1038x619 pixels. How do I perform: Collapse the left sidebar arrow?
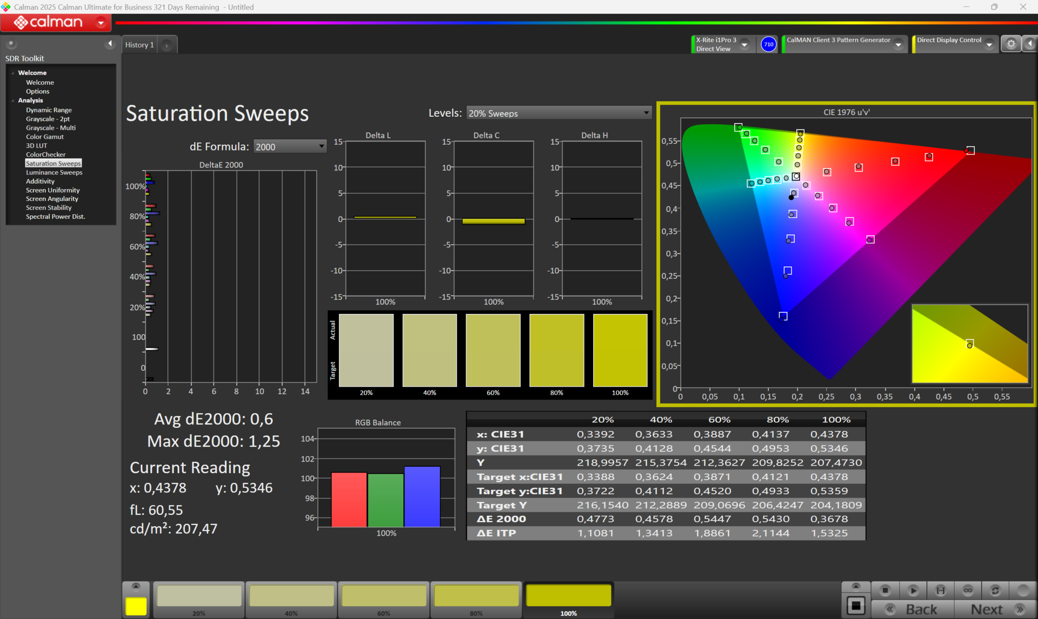(110, 44)
